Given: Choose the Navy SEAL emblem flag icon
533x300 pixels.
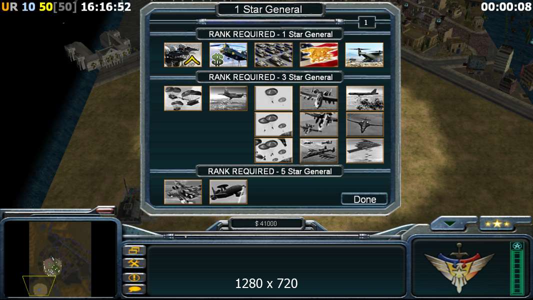Looking at the screenshot, I should 319,54.
